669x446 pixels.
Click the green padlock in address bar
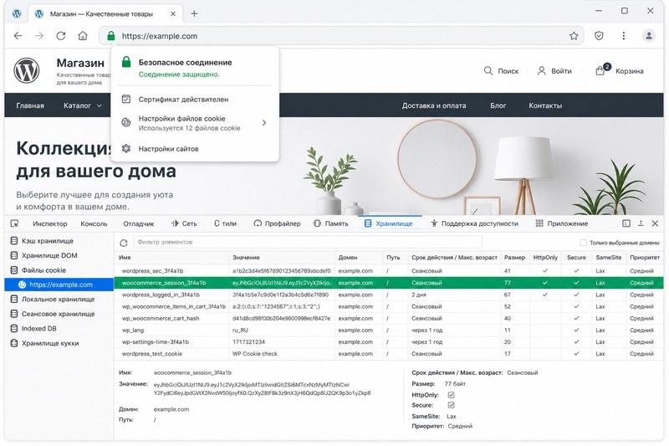[x=111, y=36]
